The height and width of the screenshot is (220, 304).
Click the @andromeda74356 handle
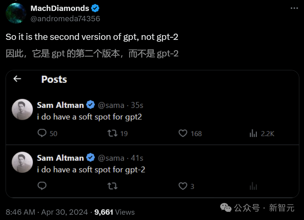[x=65, y=19]
